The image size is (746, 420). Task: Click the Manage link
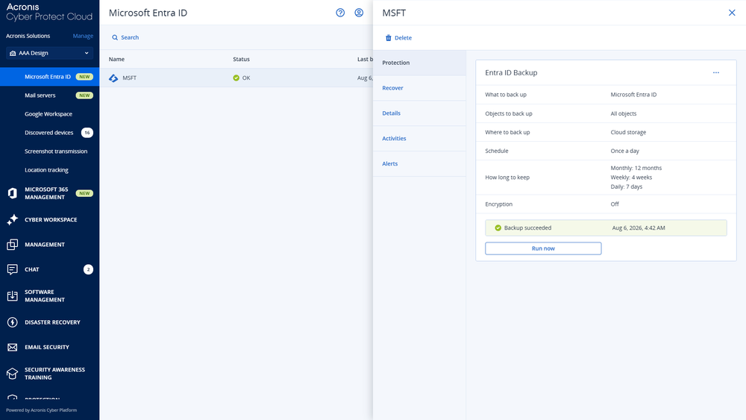tap(83, 36)
